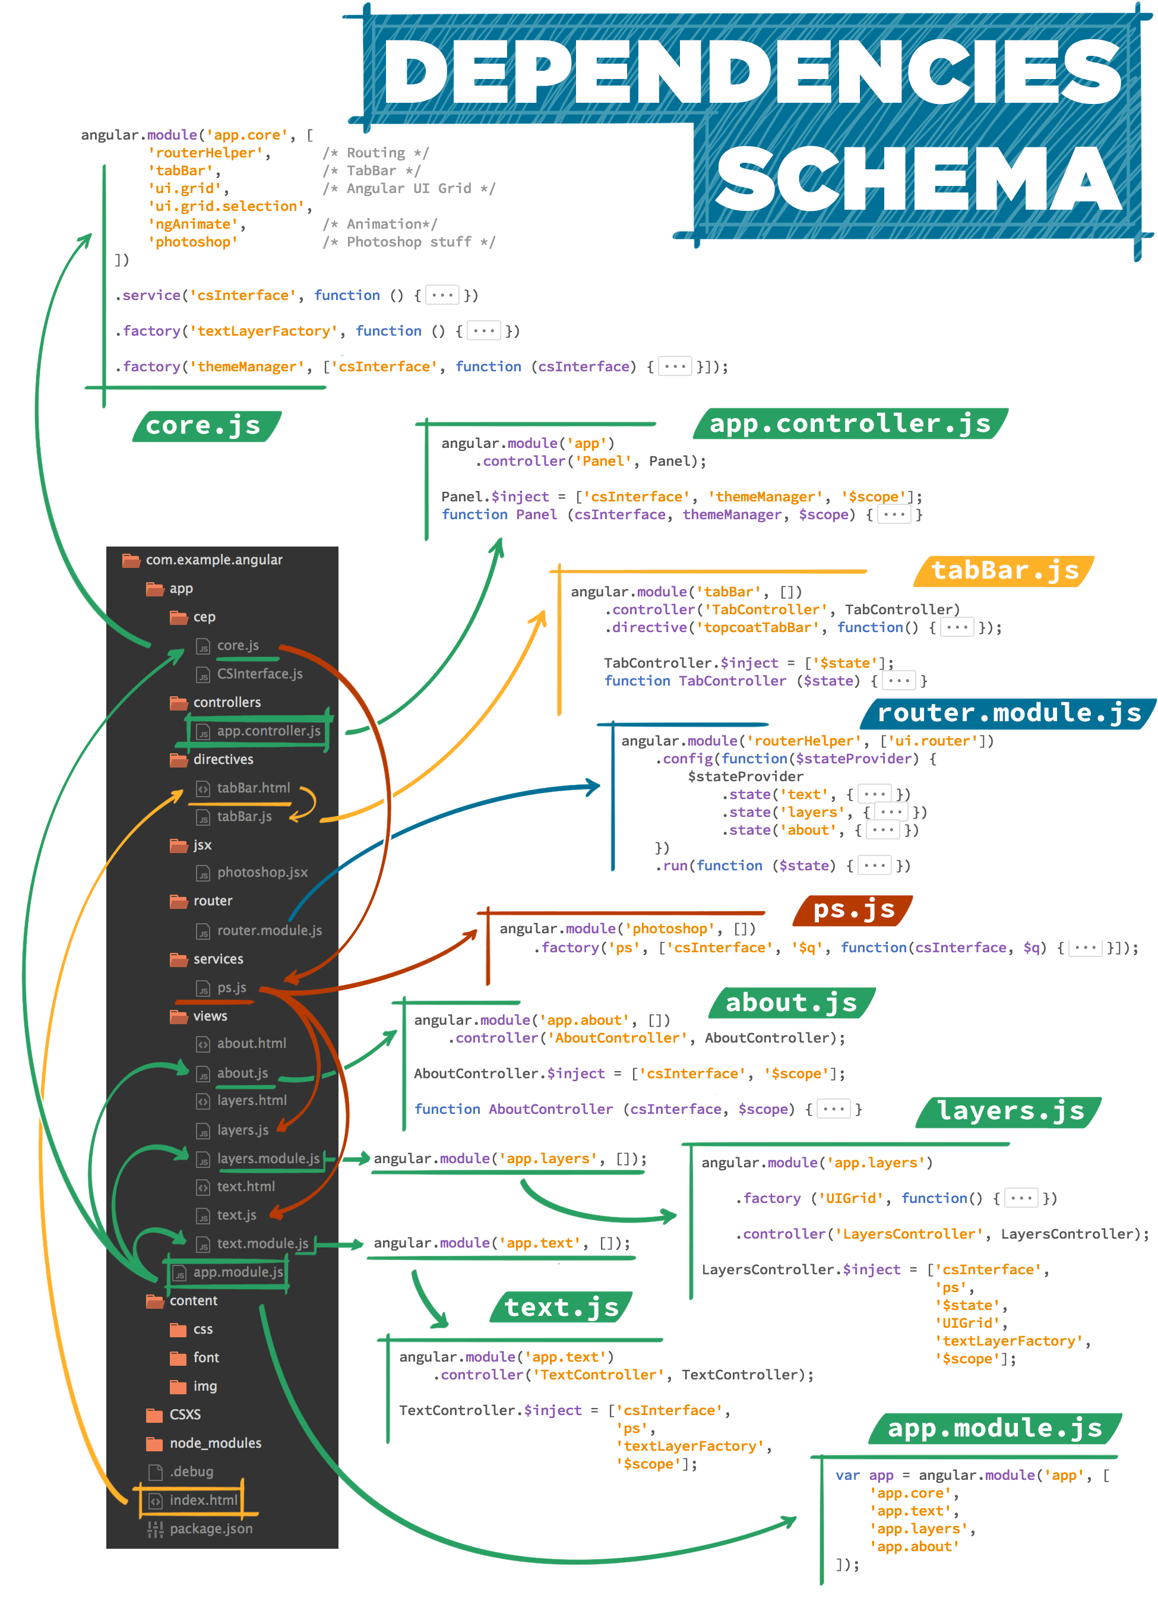The width and height of the screenshot is (1158, 1604).
Task: Expand collapsed code in csInterface service
Action: pos(442,295)
